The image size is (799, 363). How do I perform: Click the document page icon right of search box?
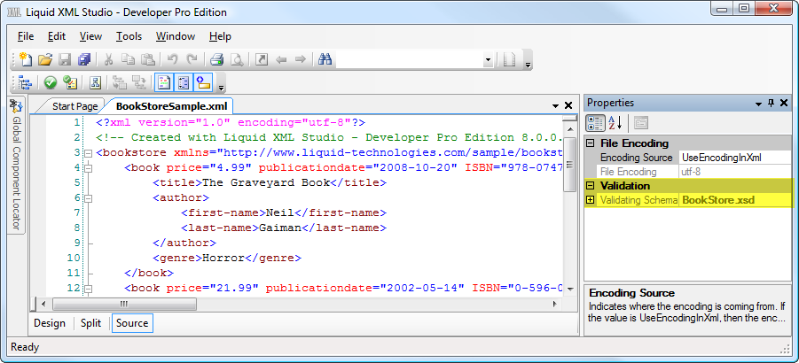coord(510,60)
